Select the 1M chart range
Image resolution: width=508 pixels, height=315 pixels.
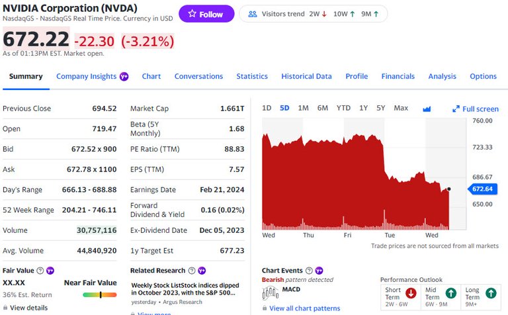[x=303, y=108]
